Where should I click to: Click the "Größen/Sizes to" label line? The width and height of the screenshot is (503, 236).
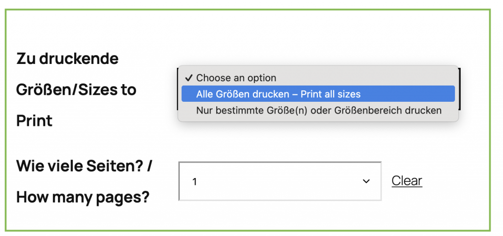76,89
